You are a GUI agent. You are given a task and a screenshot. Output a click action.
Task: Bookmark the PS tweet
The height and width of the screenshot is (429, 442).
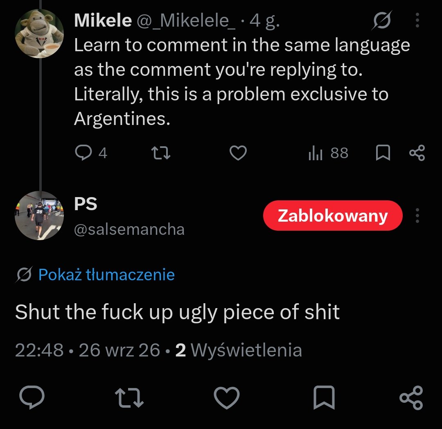324,397
